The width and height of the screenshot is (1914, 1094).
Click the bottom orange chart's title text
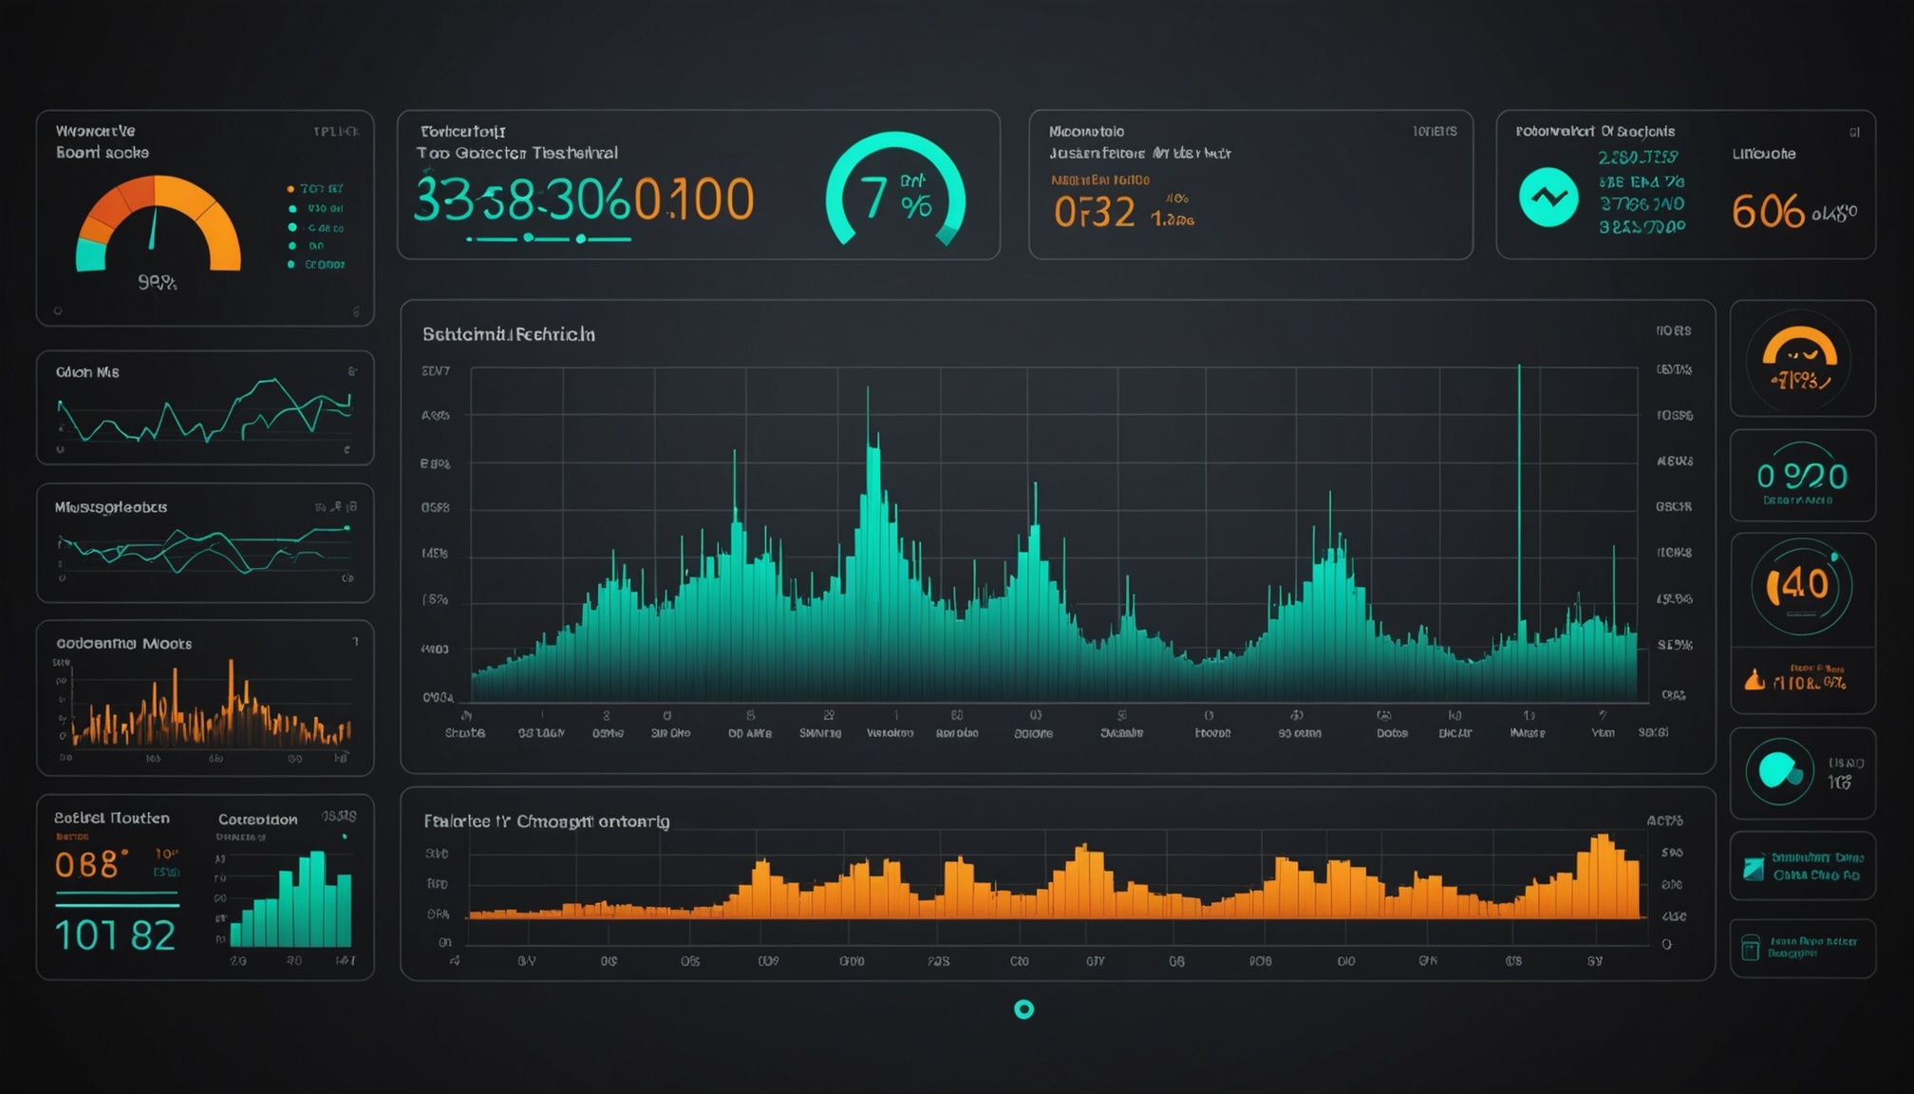click(x=546, y=821)
